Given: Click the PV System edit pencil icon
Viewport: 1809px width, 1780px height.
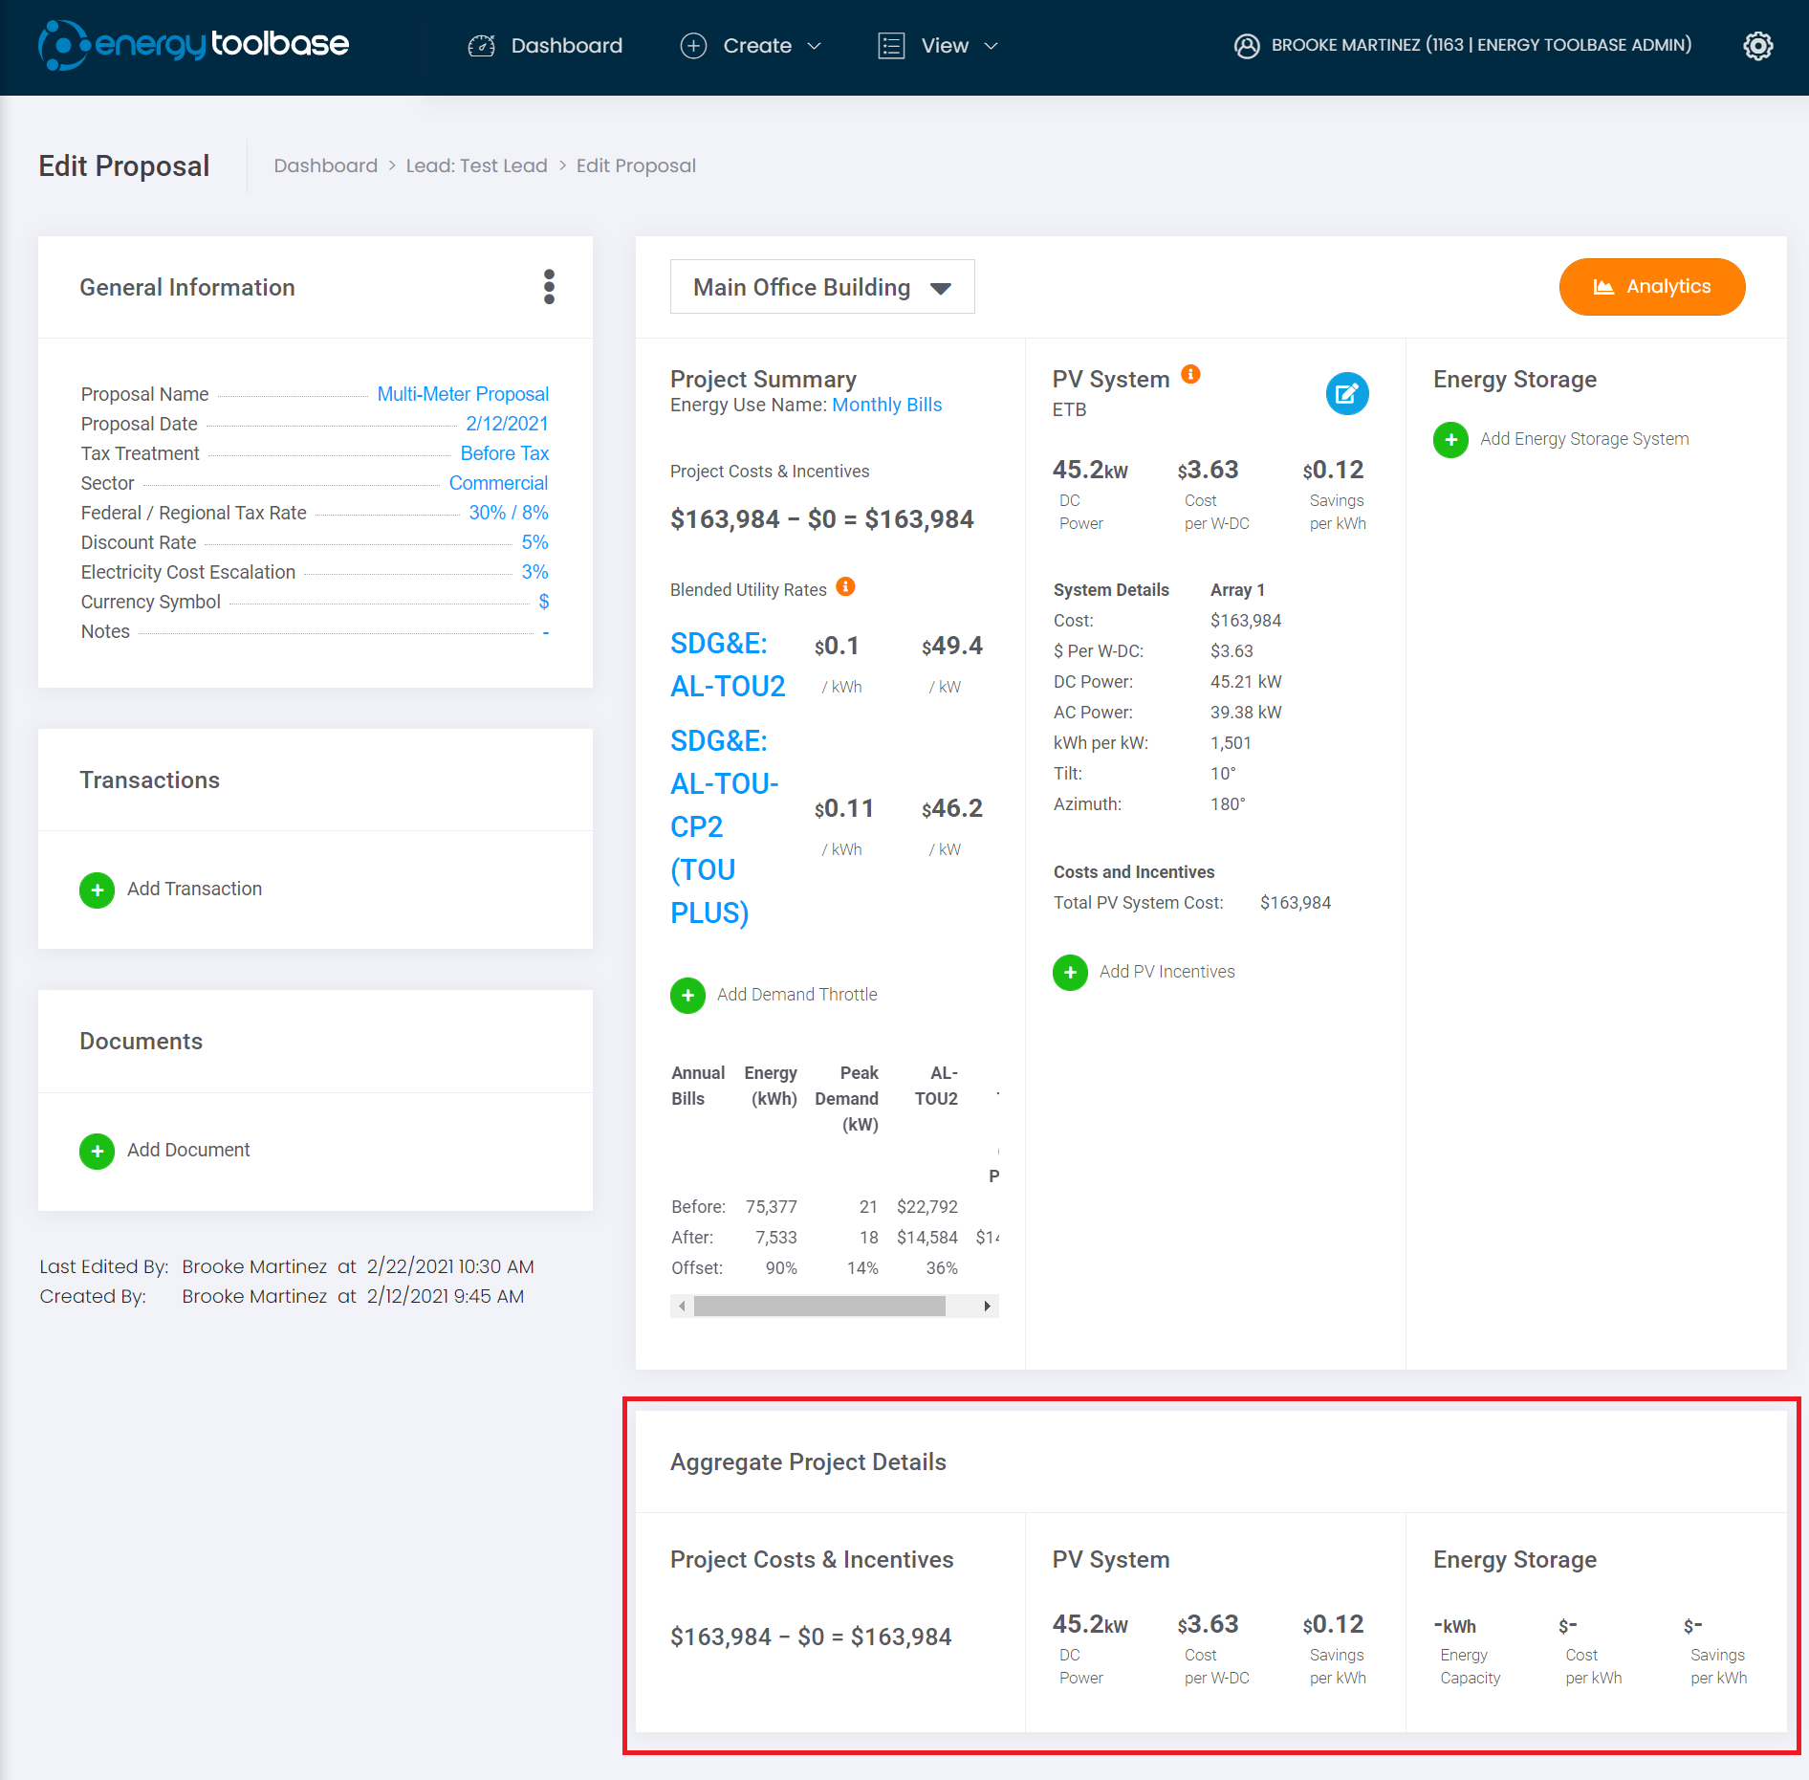Looking at the screenshot, I should (1347, 393).
